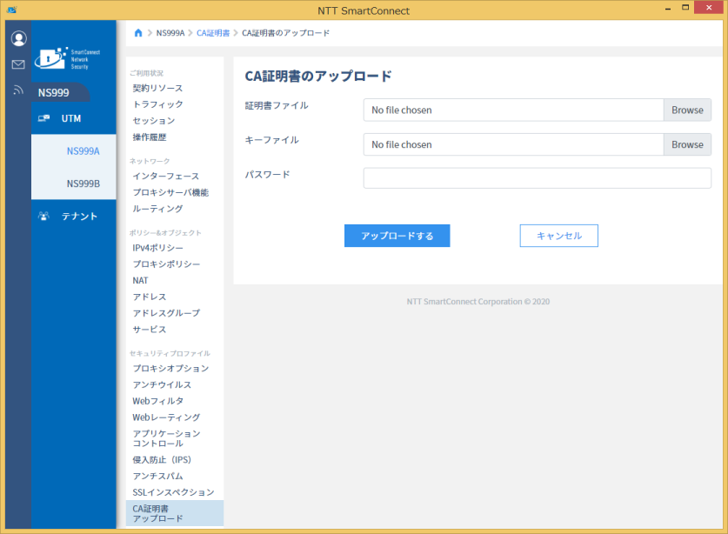Screen dimensions: 728x534
Task: Open Webレーティング profile
Action: point(166,417)
